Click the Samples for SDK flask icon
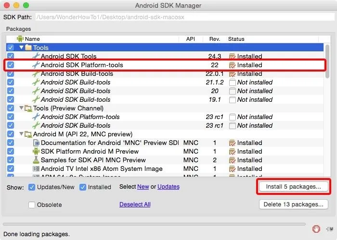The width and height of the screenshot is (337, 240). point(36,160)
